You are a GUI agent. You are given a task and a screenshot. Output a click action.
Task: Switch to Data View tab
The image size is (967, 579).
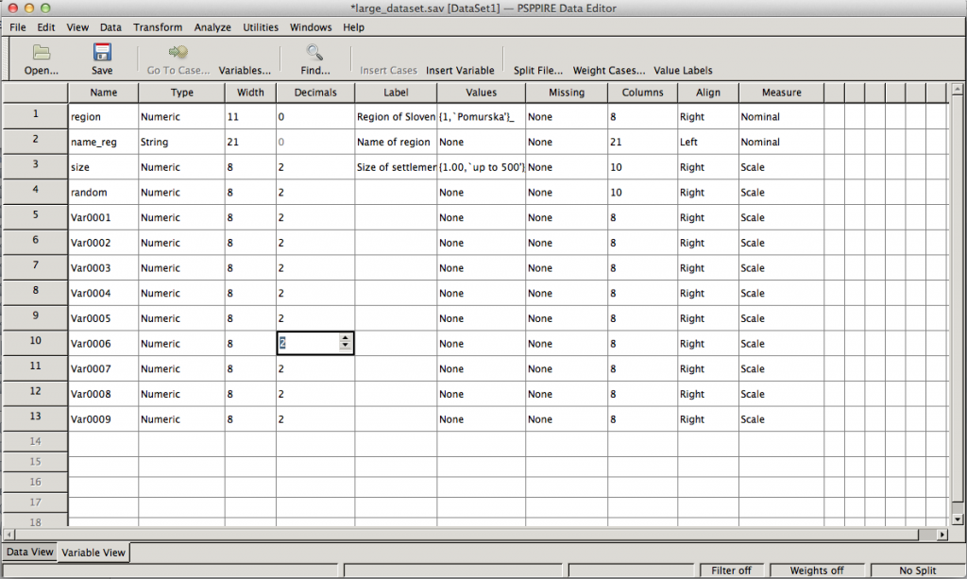point(28,552)
